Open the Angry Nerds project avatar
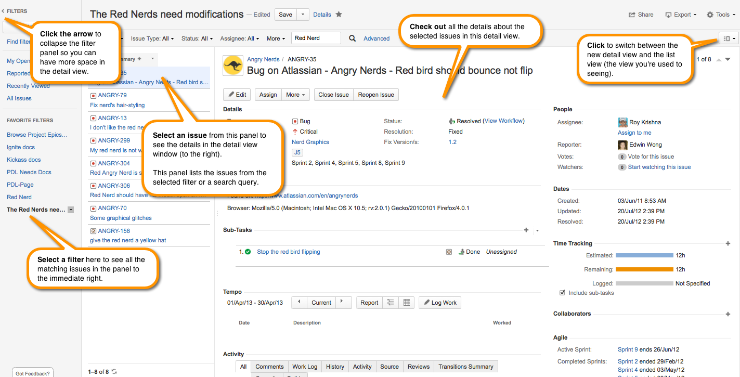 233,65
